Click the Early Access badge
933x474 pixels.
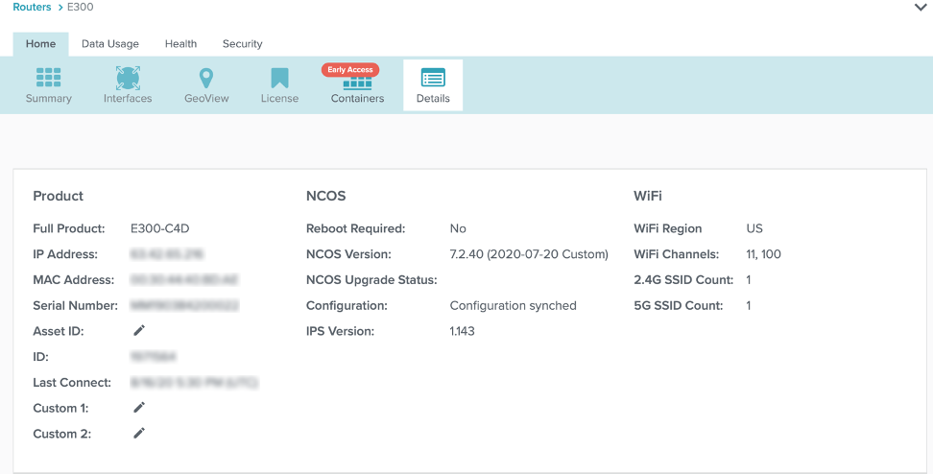349,70
